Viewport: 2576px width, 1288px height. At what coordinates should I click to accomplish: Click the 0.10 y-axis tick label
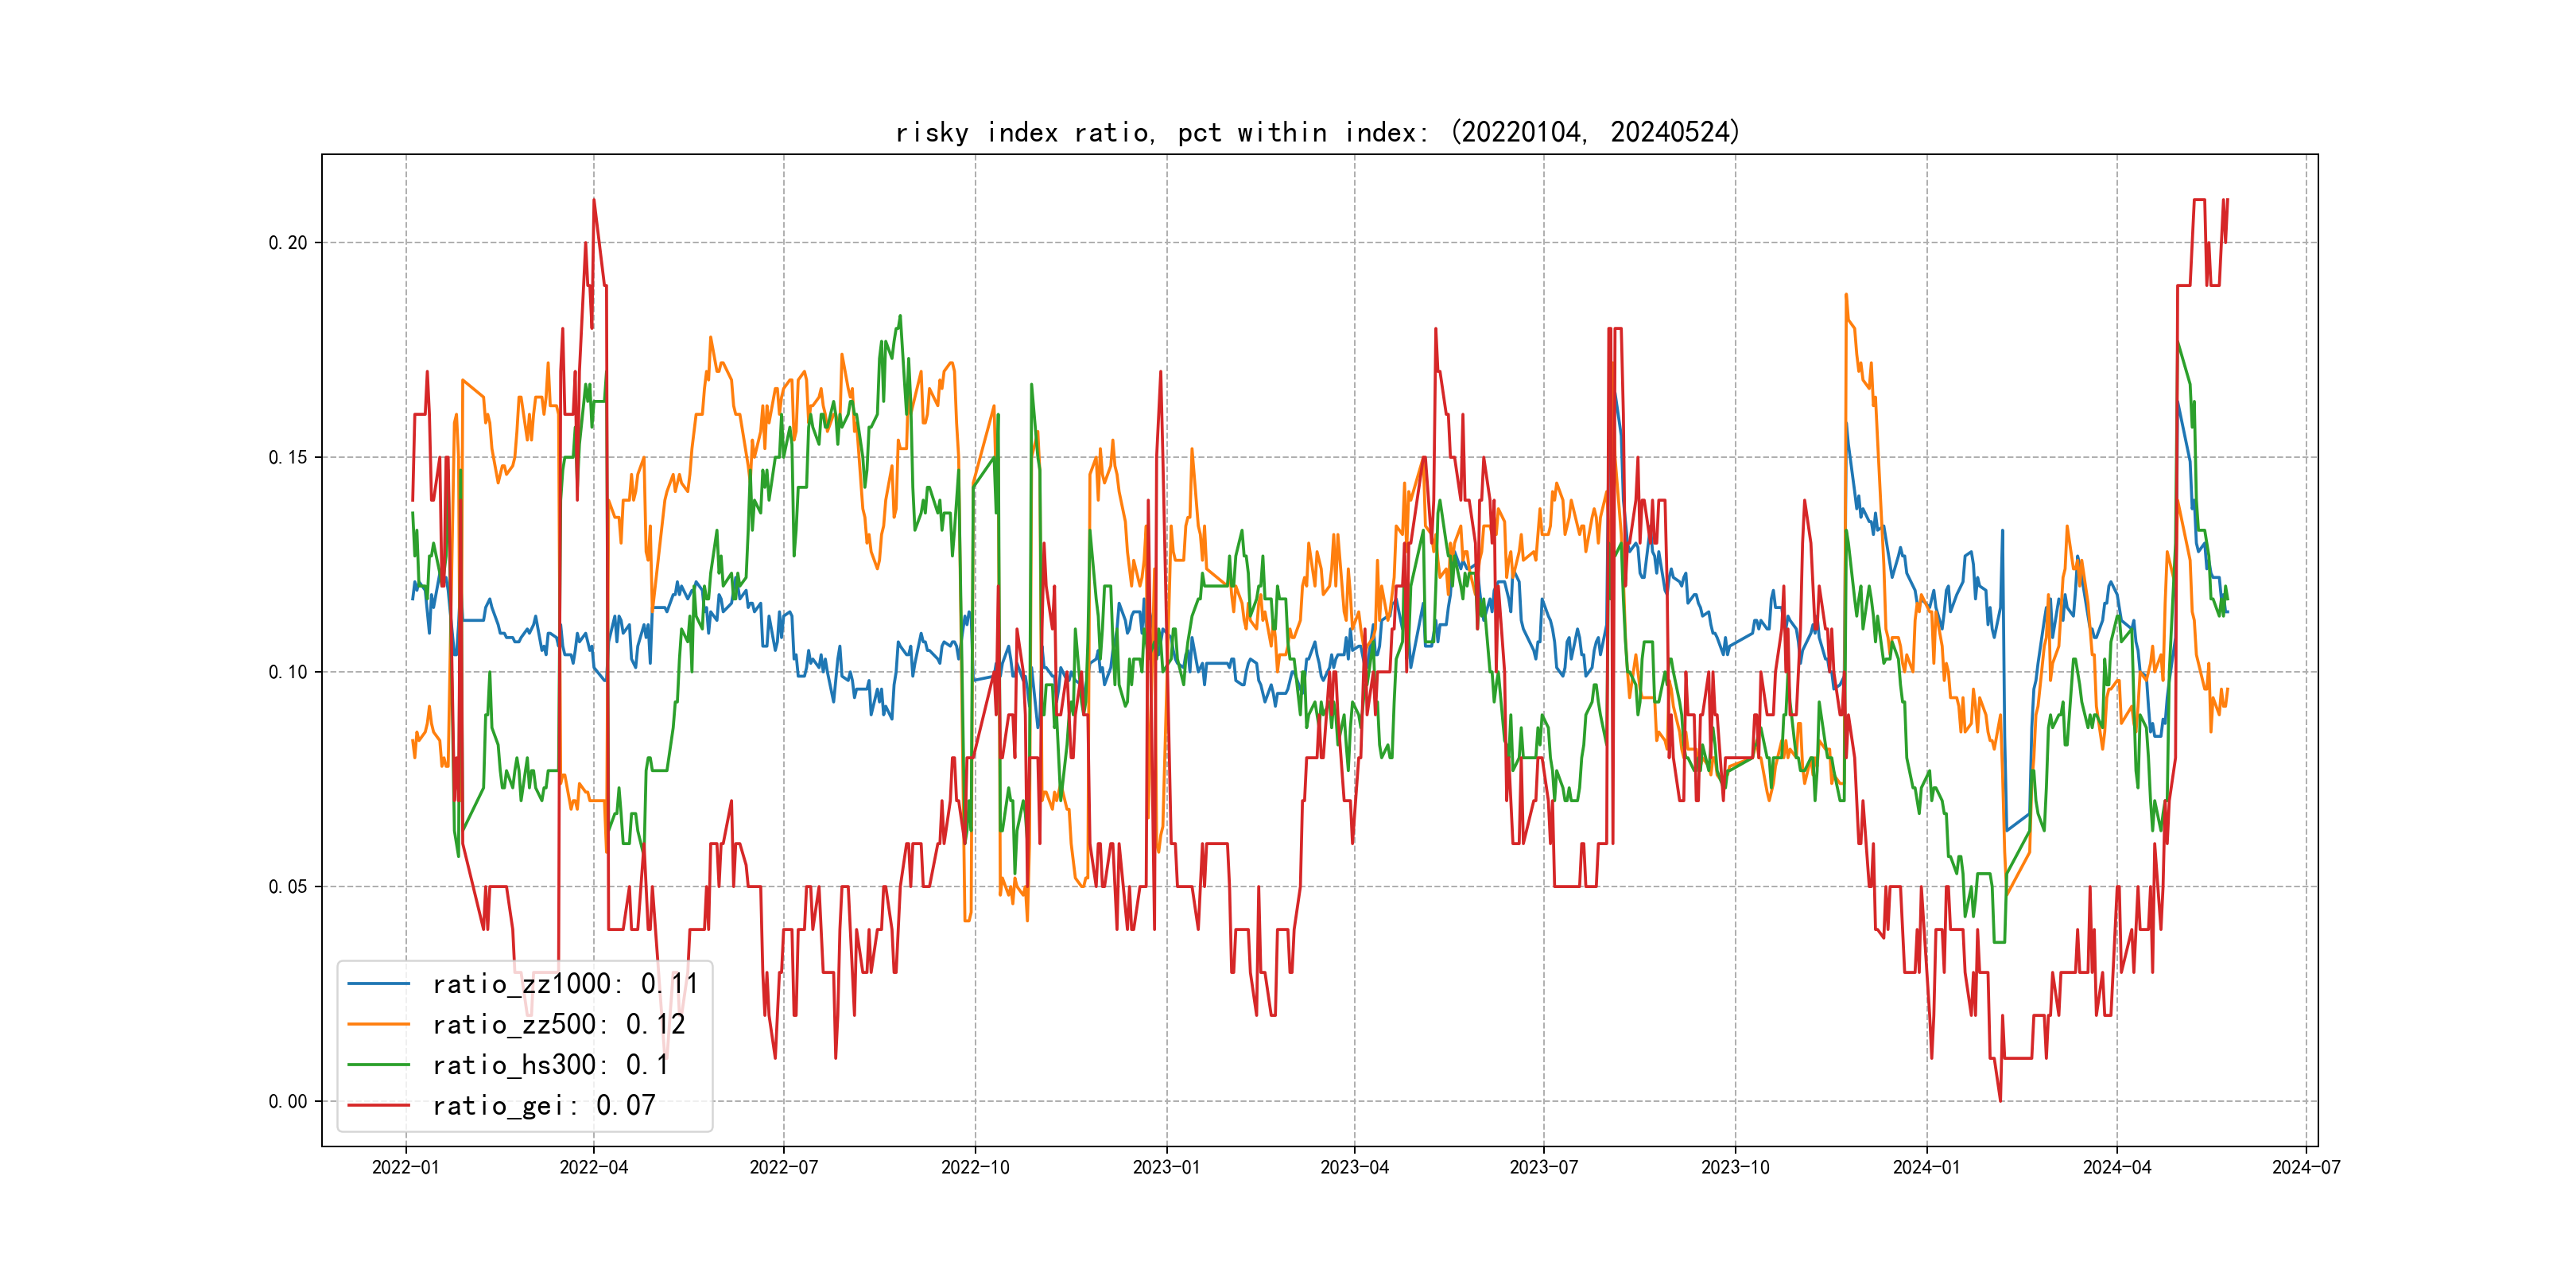[288, 672]
